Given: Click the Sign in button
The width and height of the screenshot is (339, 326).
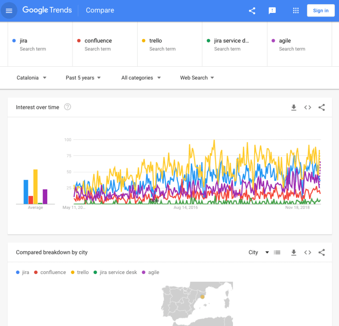Looking at the screenshot, I should pyautogui.click(x=321, y=11).
